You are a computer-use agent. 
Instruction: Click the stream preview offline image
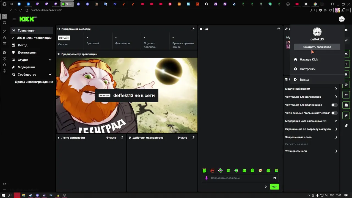pos(127,95)
